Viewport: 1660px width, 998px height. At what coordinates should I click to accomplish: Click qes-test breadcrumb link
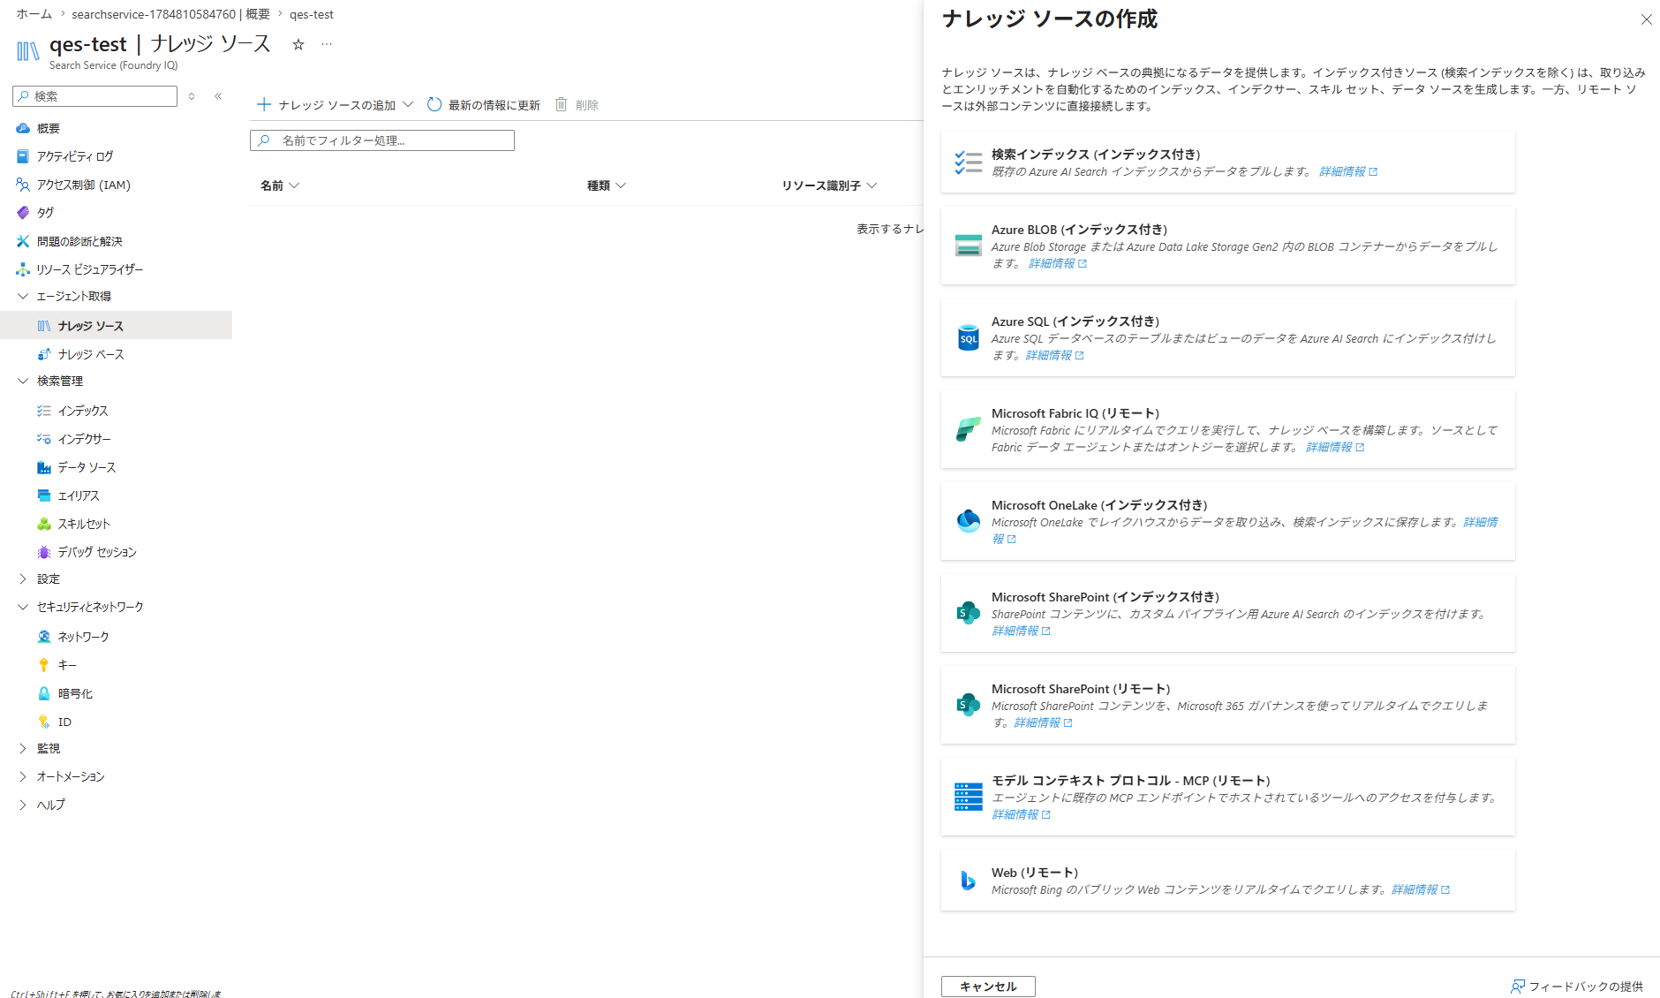click(312, 14)
